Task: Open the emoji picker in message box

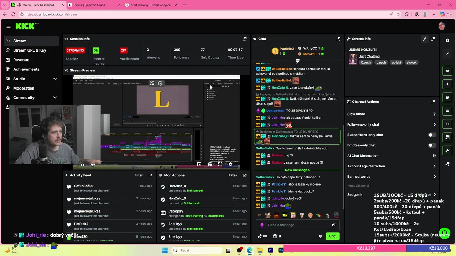Action: pyautogui.click(x=333, y=225)
